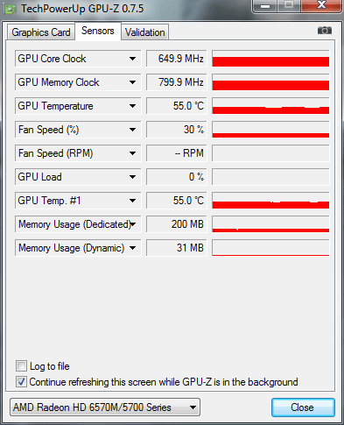Click the 649.9 MHz core clock value field
The height and width of the screenshot is (425, 344).
(177, 59)
